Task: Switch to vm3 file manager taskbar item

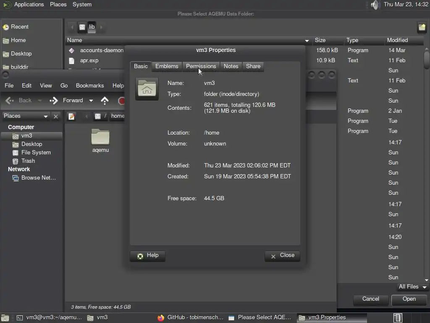Action: (97, 318)
